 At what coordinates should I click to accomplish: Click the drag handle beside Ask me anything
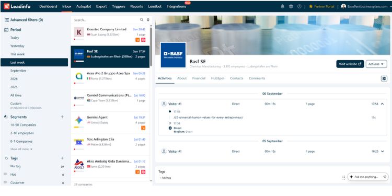[344, 177]
